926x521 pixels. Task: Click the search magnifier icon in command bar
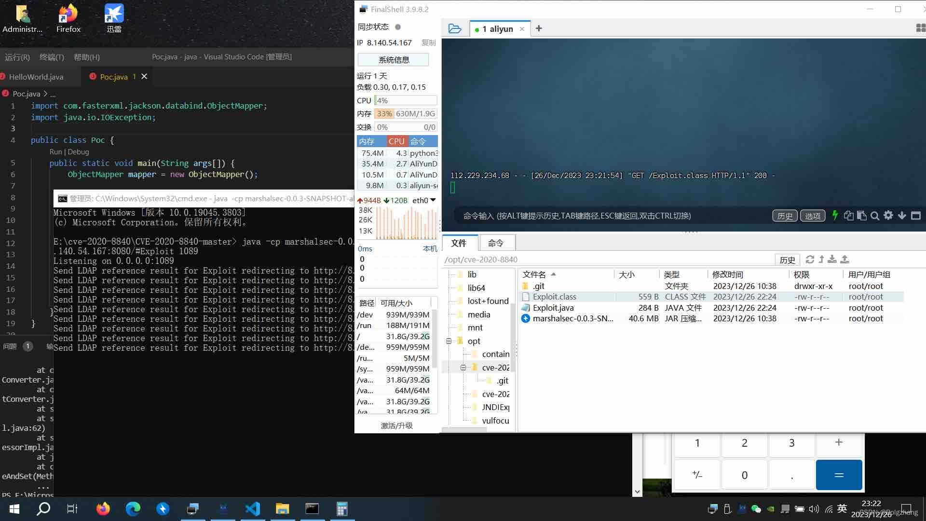point(875,216)
